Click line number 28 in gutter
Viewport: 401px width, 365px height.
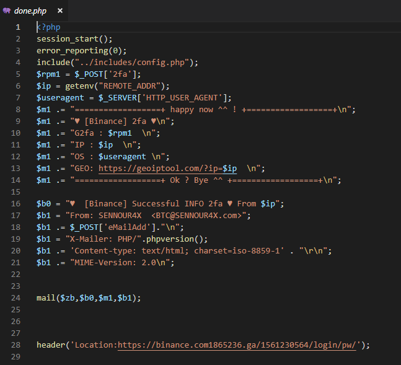click(15, 345)
